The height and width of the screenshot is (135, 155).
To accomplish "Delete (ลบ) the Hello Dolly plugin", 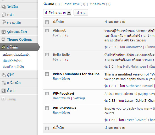I will click(67, 60).
